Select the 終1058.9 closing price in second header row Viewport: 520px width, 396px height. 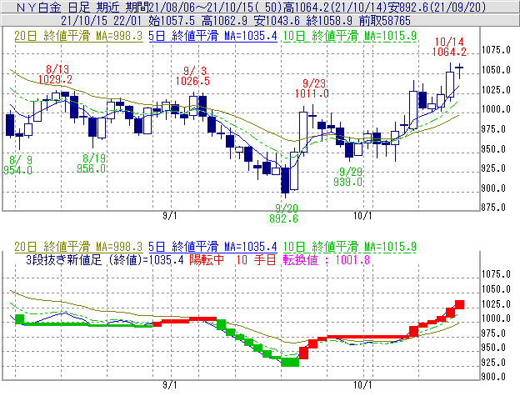coord(329,21)
